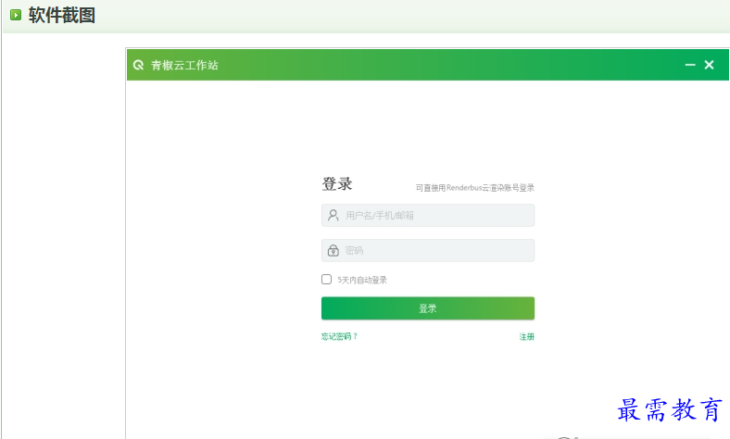Open the 忘记密码？ link
730x439 pixels.
coord(339,336)
